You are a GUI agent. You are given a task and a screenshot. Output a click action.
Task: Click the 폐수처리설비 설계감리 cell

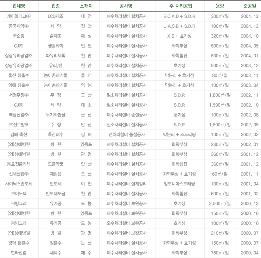[127, 183]
